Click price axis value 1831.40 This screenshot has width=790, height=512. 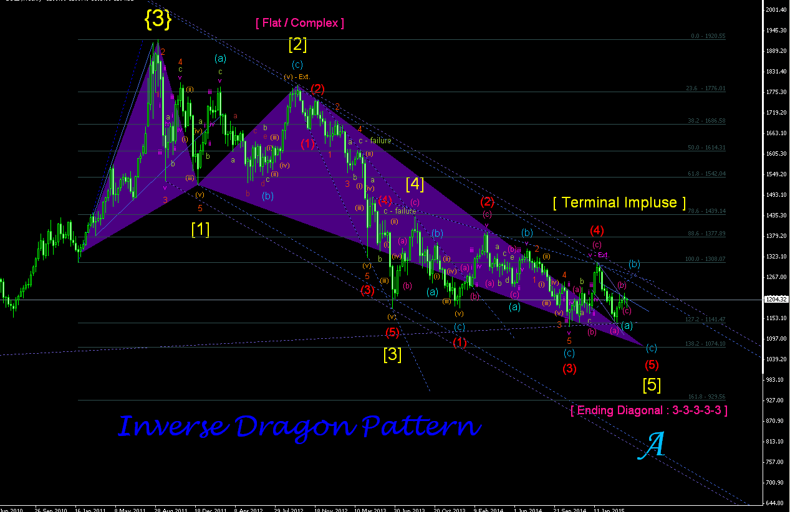click(x=776, y=72)
